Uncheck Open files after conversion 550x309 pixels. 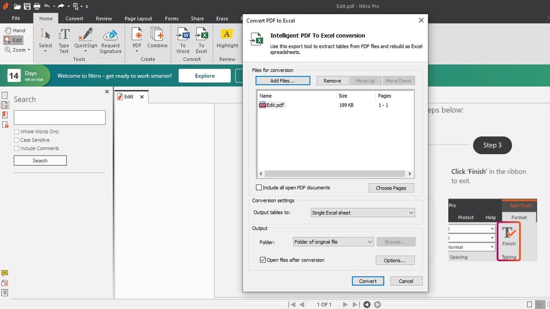click(x=263, y=260)
